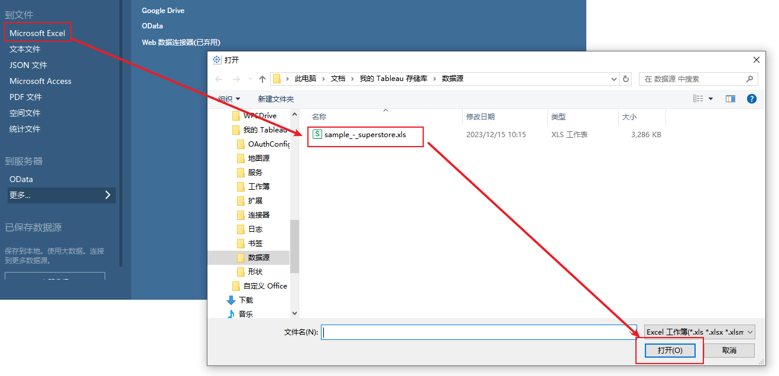Choose 统计文件 connector
This screenshot has width=779, height=376.
click(25, 129)
